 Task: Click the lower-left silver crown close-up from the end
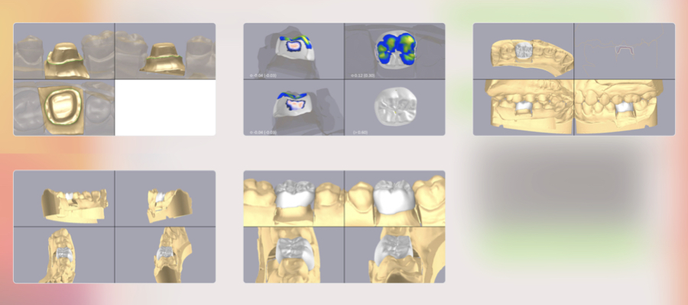294,255
